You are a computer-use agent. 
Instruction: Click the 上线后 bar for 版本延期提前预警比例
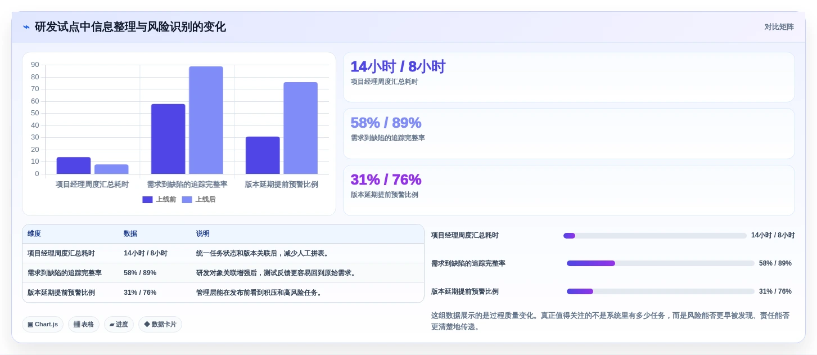pos(300,128)
